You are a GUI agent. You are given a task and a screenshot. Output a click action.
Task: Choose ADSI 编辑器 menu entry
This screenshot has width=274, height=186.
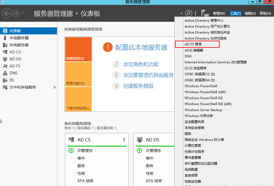point(194,50)
